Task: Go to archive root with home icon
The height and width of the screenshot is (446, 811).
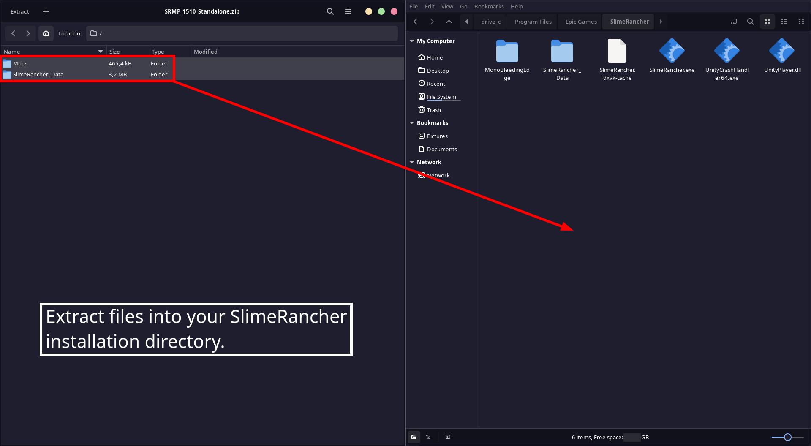Action: [46, 33]
